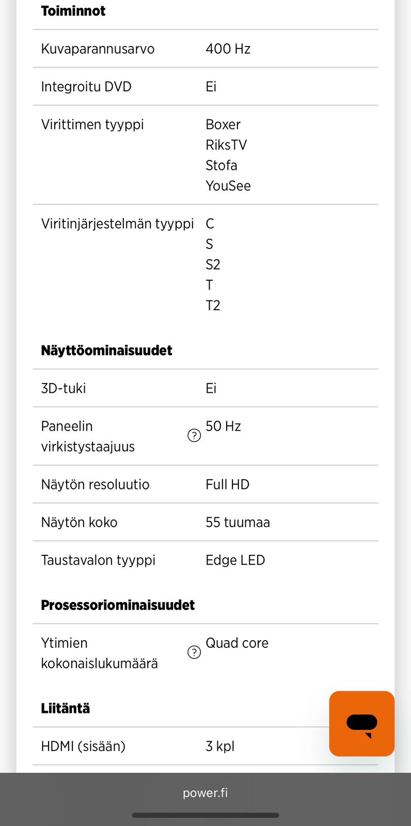The image size is (411, 826).
Task: Tap the home indicator bar
Action: tap(206, 816)
